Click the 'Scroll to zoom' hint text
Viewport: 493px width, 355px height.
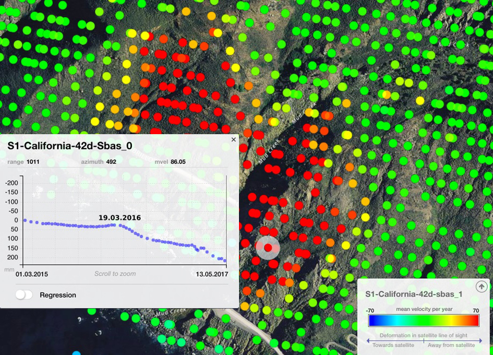point(115,274)
